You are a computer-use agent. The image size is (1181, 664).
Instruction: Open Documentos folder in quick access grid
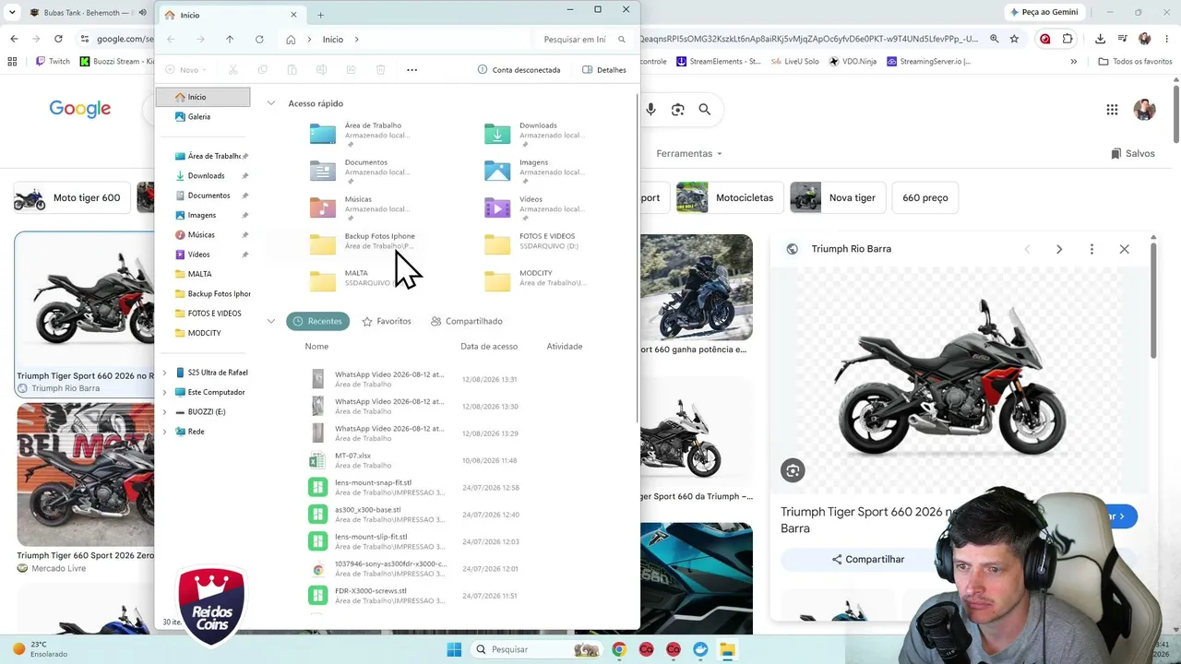point(362,172)
